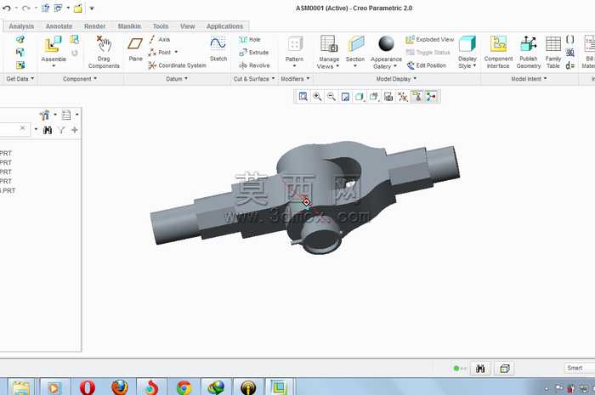Open File Explorer from taskbar
The width and height of the screenshot is (595, 395).
pyautogui.click(x=21, y=388)
